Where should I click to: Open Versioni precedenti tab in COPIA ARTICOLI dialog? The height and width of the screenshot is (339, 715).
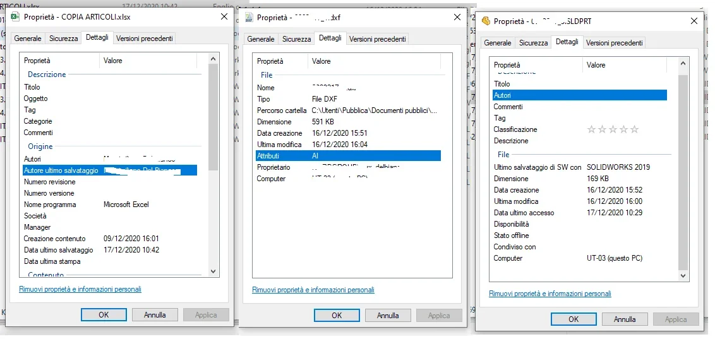click(144, 39)
